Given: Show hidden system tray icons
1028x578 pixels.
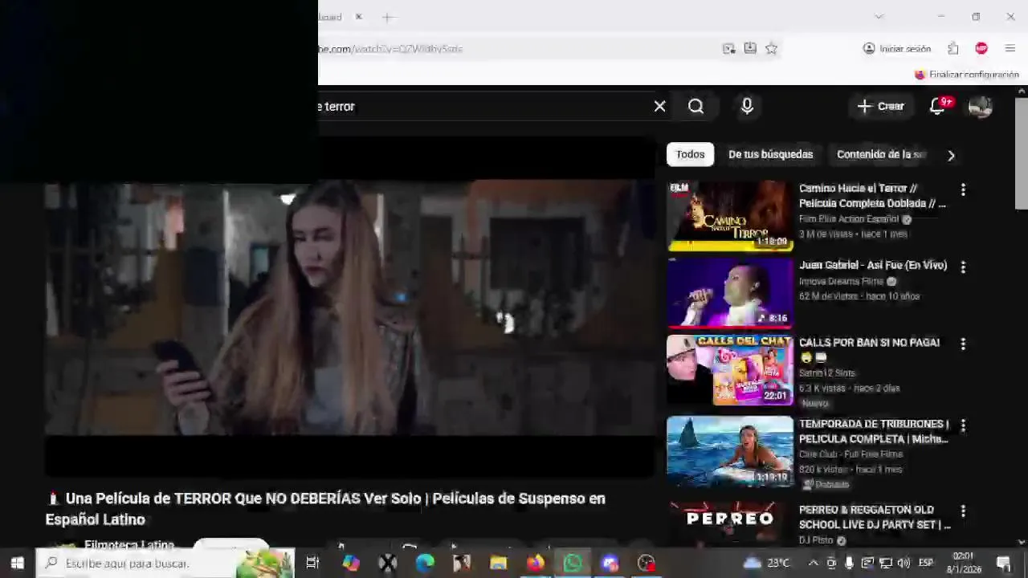Looking at the screenshot, I should coord(814,563).
